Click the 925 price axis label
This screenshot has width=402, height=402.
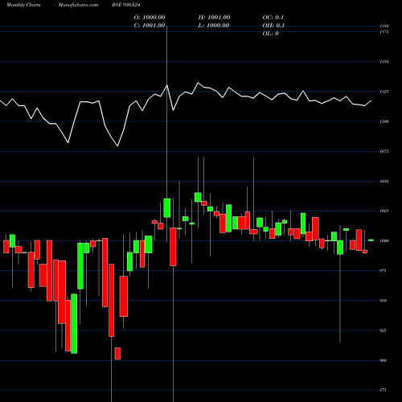pos(384,330)
